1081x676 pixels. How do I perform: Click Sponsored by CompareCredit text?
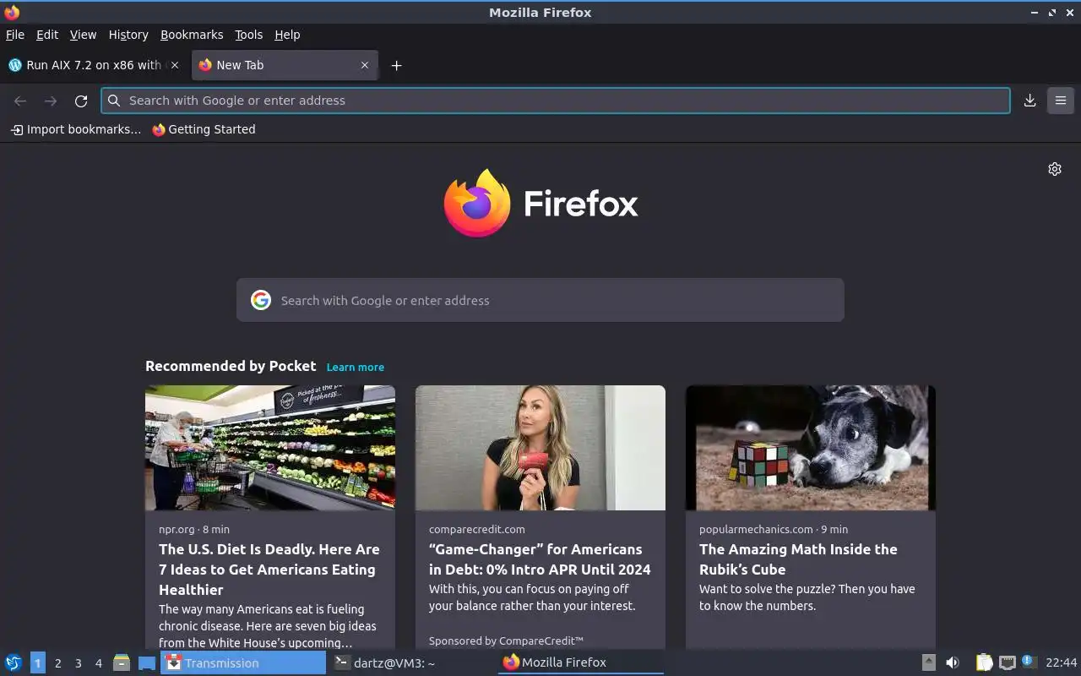coord(506,641)
